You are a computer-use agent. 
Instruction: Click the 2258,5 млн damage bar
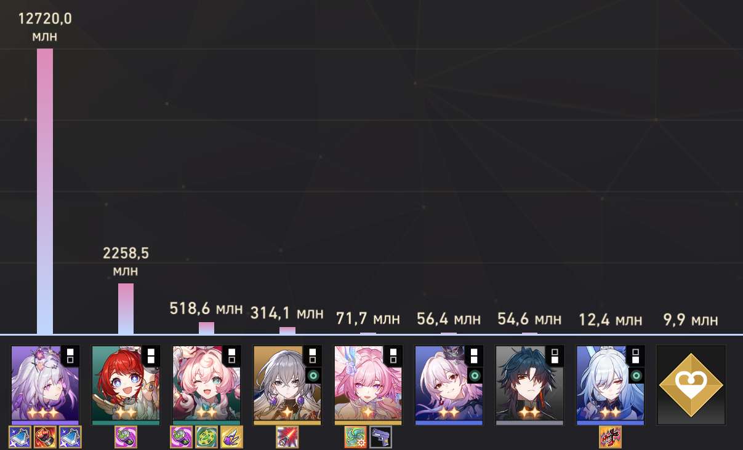click(x=126, y=309)
